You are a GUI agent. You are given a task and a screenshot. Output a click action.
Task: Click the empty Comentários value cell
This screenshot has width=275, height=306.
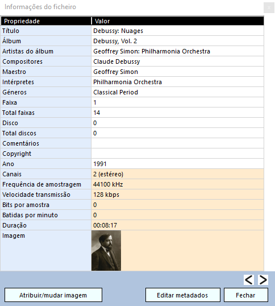point(177,143)
